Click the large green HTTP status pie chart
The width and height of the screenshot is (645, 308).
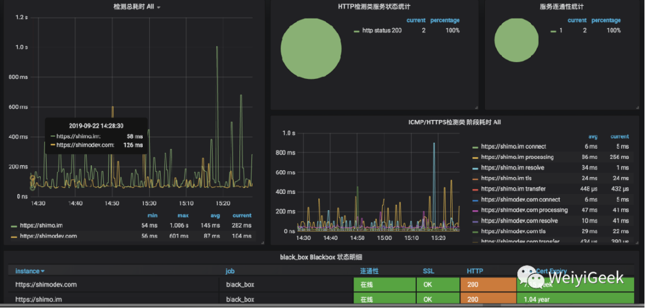311,48
